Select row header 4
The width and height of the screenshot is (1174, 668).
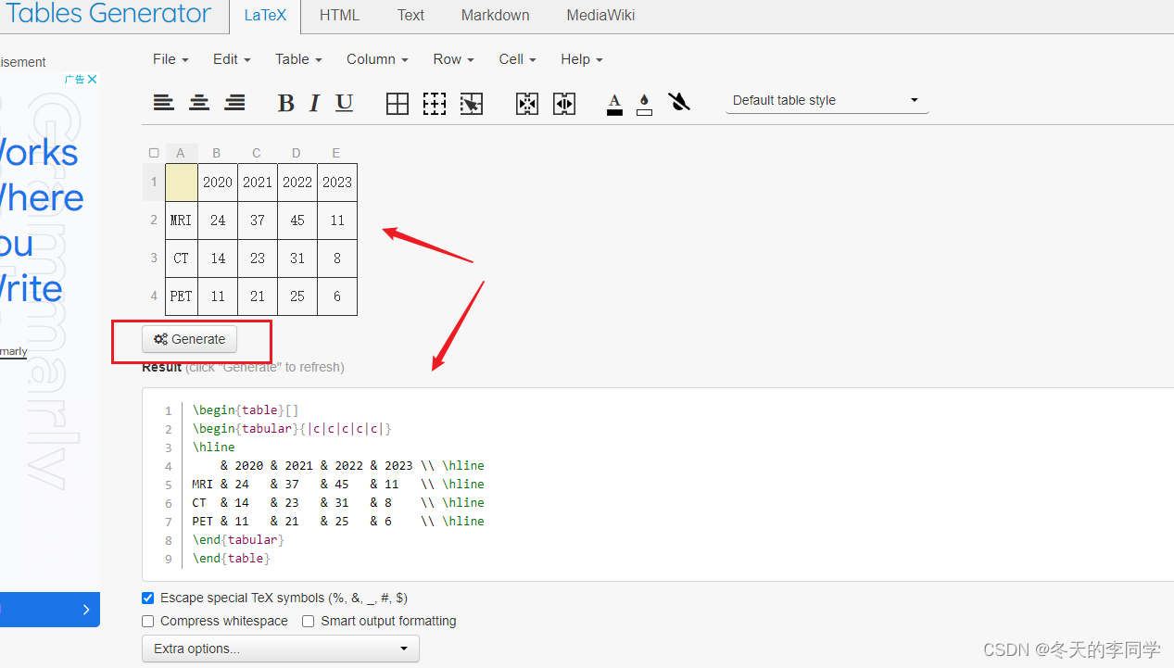point(154,296)
